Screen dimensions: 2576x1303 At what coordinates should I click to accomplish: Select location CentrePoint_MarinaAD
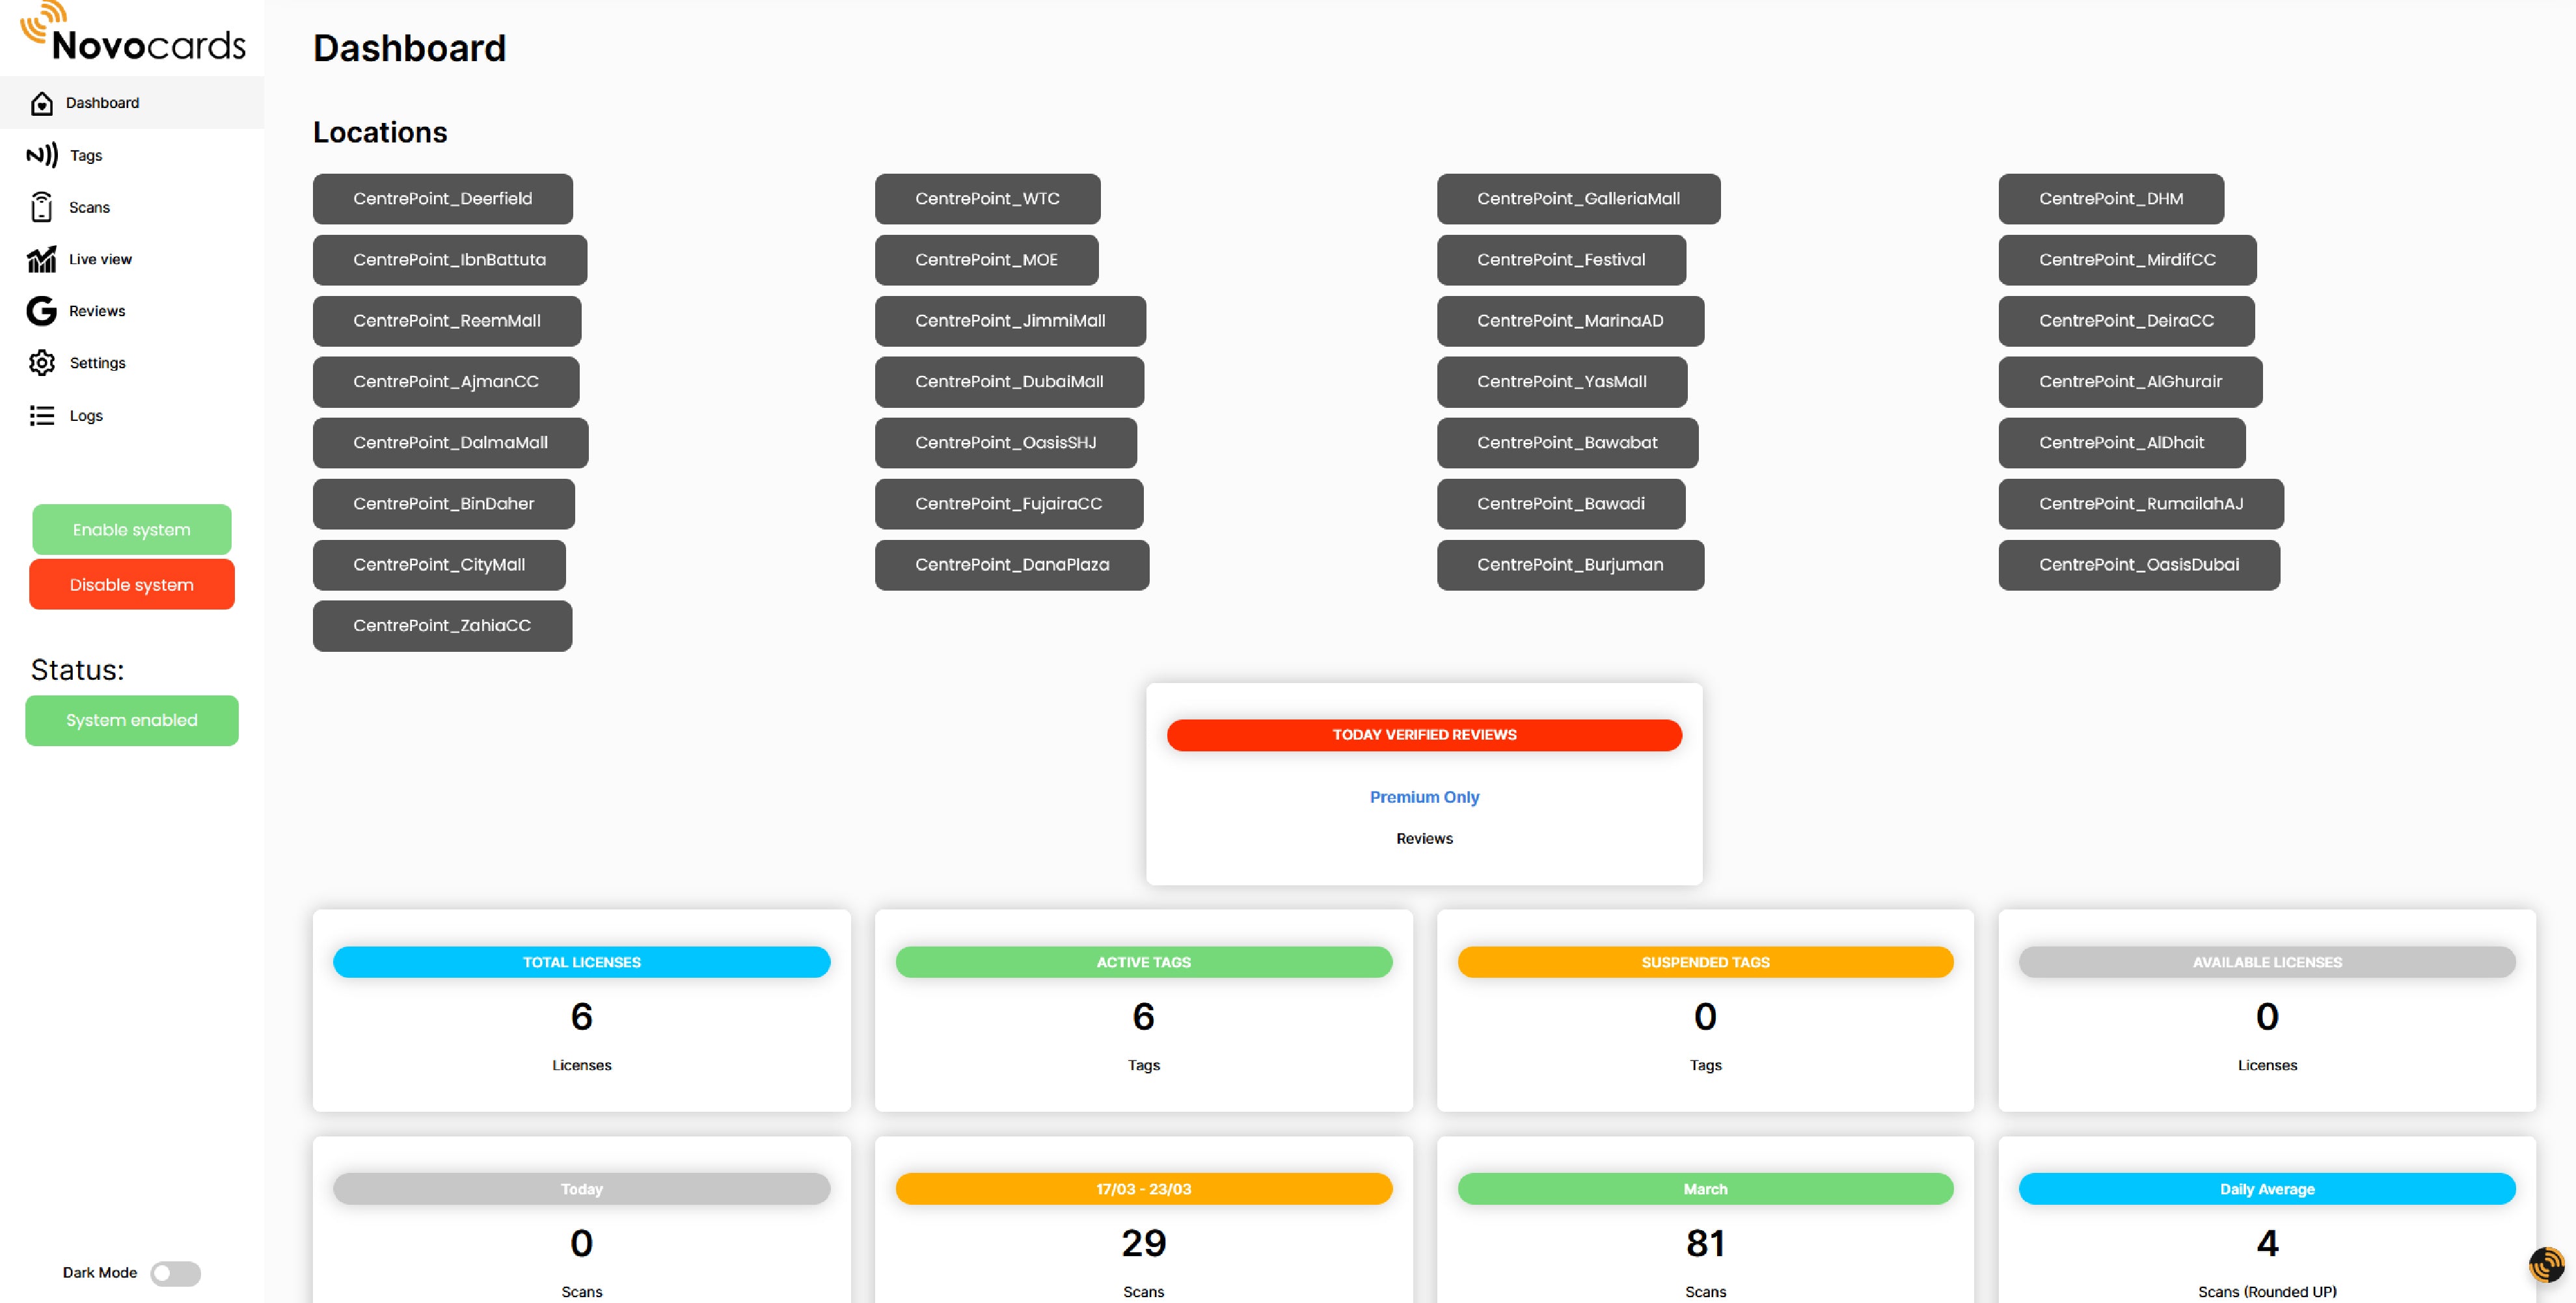[1570, 321]
